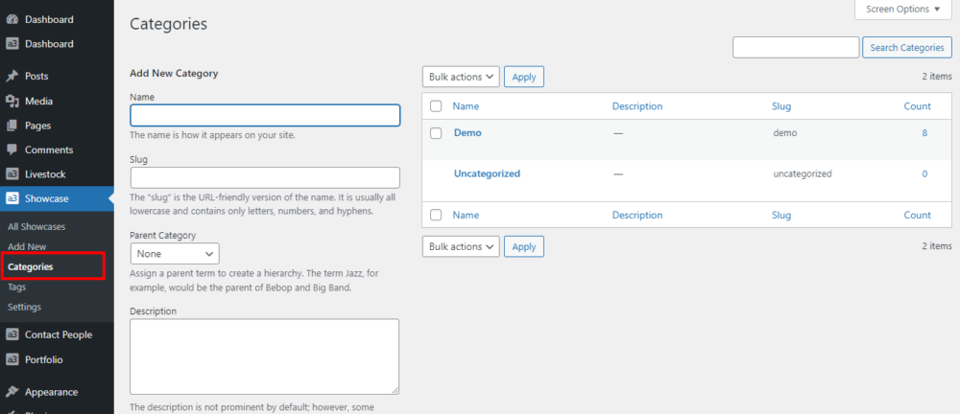Viewport: 960px width, 414px height.
Task: Toggle select-all checkbox in table footer
Action: coord(436,216)
